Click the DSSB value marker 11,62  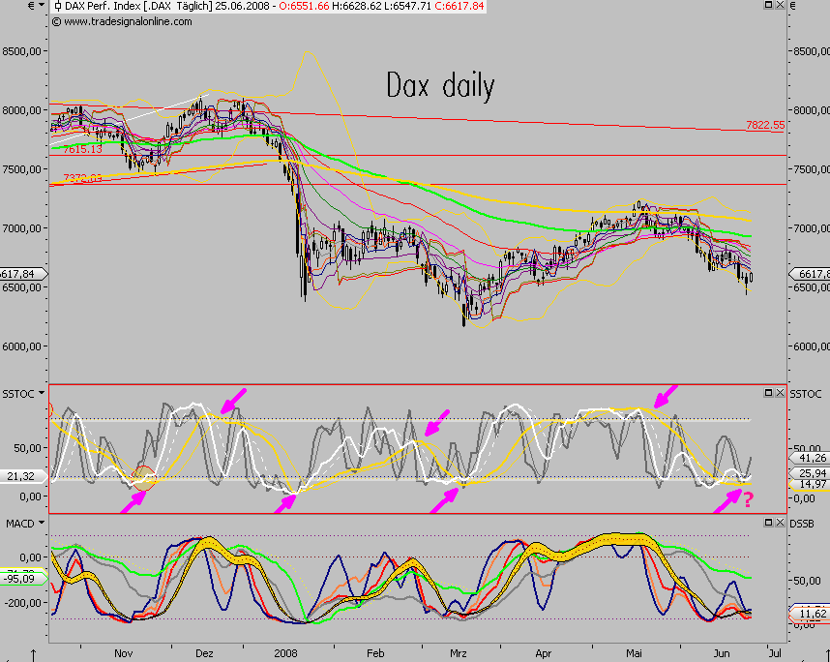coord(811,614)
